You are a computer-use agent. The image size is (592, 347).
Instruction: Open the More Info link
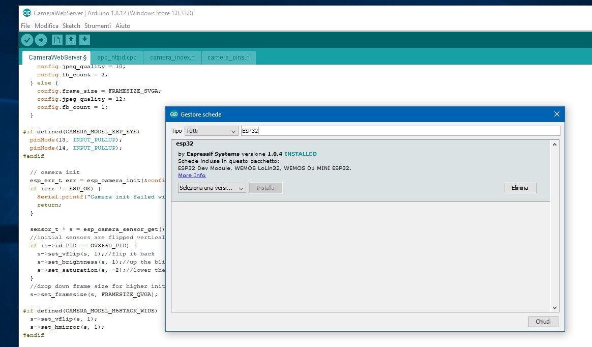(x=192, y=175)
